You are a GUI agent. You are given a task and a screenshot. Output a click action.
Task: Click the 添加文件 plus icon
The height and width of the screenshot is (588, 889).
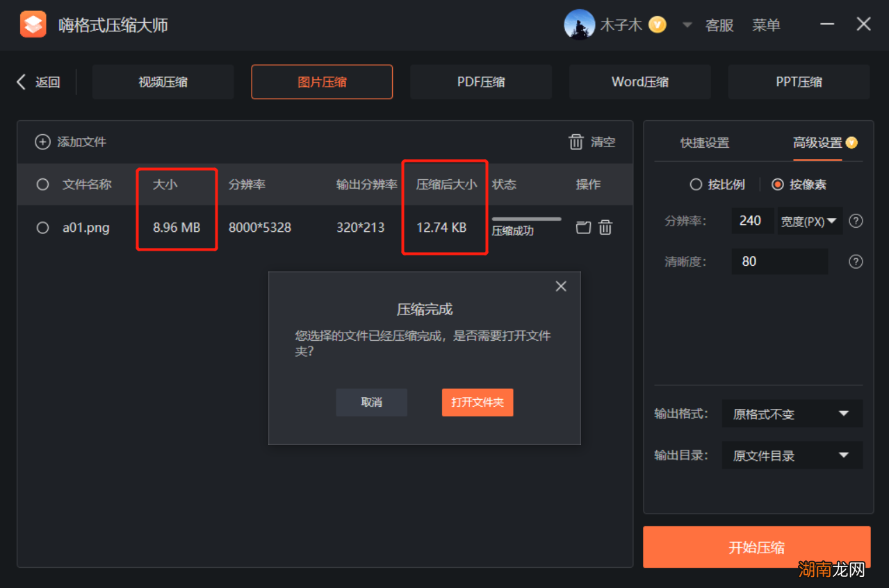pyautogui.click(x=42, y=142)
